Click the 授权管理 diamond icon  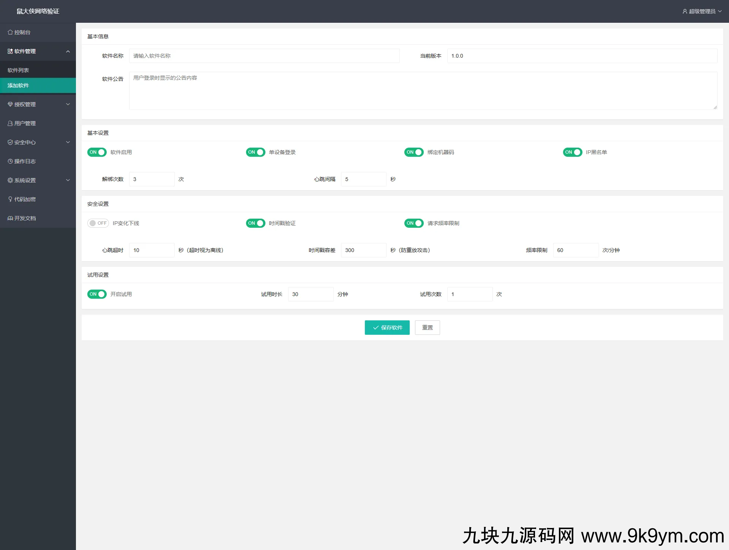[x=10, y=104]
